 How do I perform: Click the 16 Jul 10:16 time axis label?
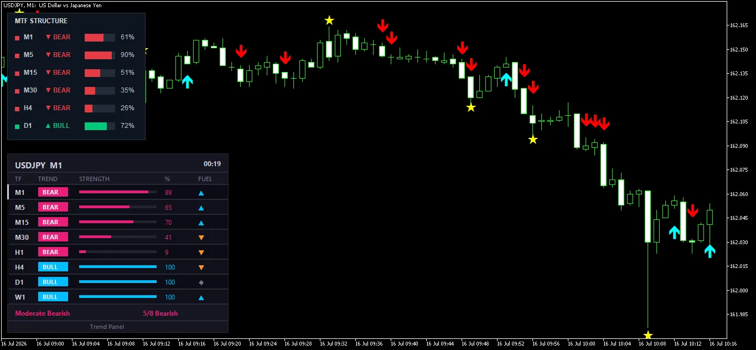724,344
